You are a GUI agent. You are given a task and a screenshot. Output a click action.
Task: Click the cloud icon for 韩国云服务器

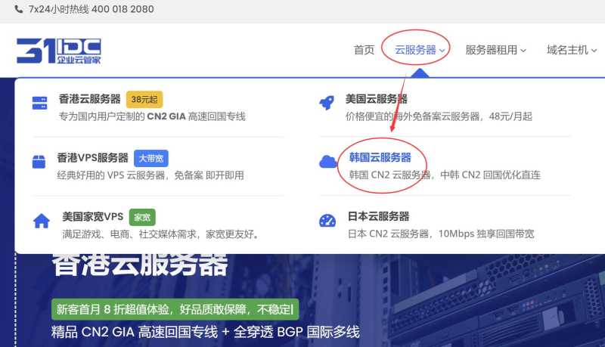(328, 162)
